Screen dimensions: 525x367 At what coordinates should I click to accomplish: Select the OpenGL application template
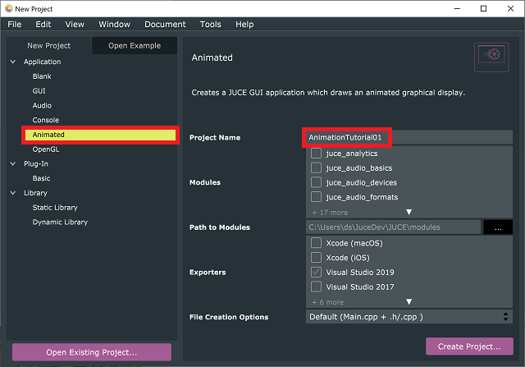click(x=46, y=149)
